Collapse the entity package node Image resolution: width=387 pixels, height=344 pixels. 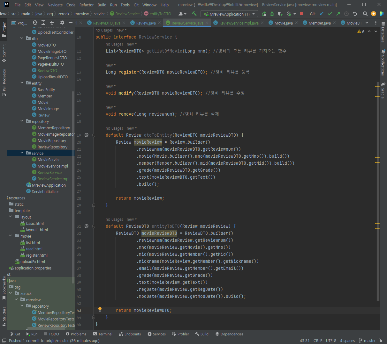[22, 83]
